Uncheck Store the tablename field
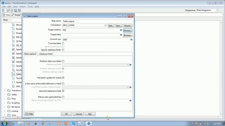 (x=63, y=91)
